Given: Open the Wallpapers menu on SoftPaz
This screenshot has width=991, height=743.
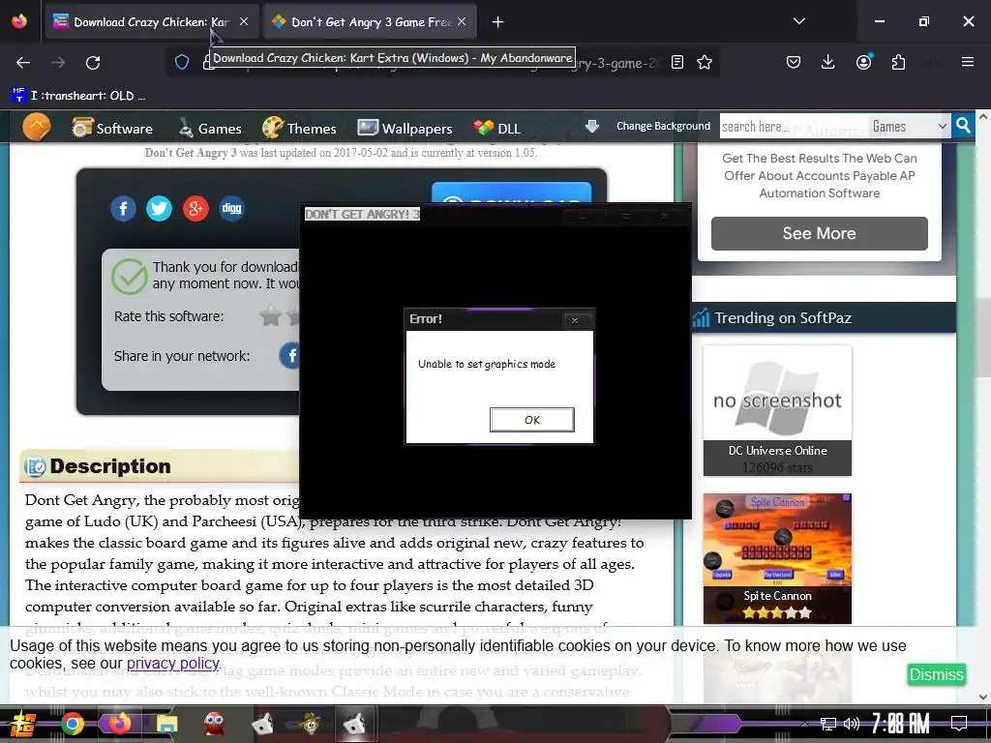Looking at the screenshot, I should (405, 129).
